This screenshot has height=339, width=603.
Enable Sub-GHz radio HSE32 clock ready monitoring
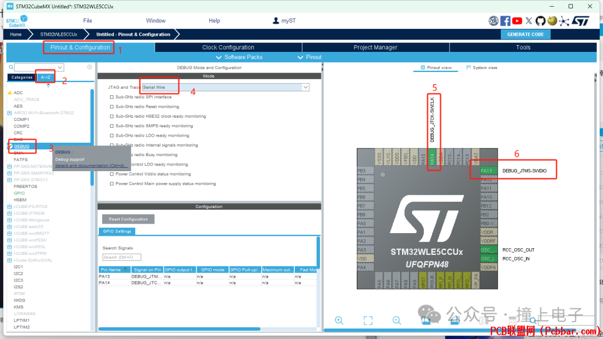coord(112,117)
